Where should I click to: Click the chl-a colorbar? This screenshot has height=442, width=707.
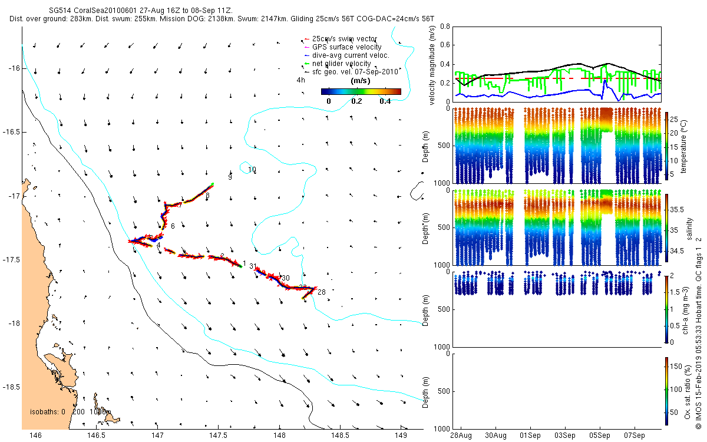[666, 308]
